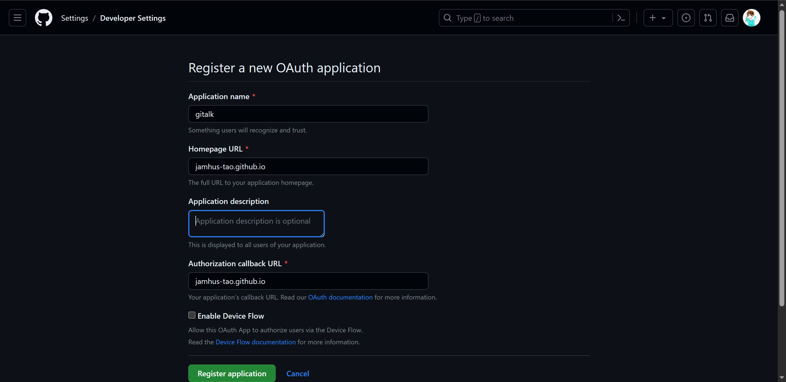Click the issues/circle icon
The image size is (786, 382).
[686, 18]
